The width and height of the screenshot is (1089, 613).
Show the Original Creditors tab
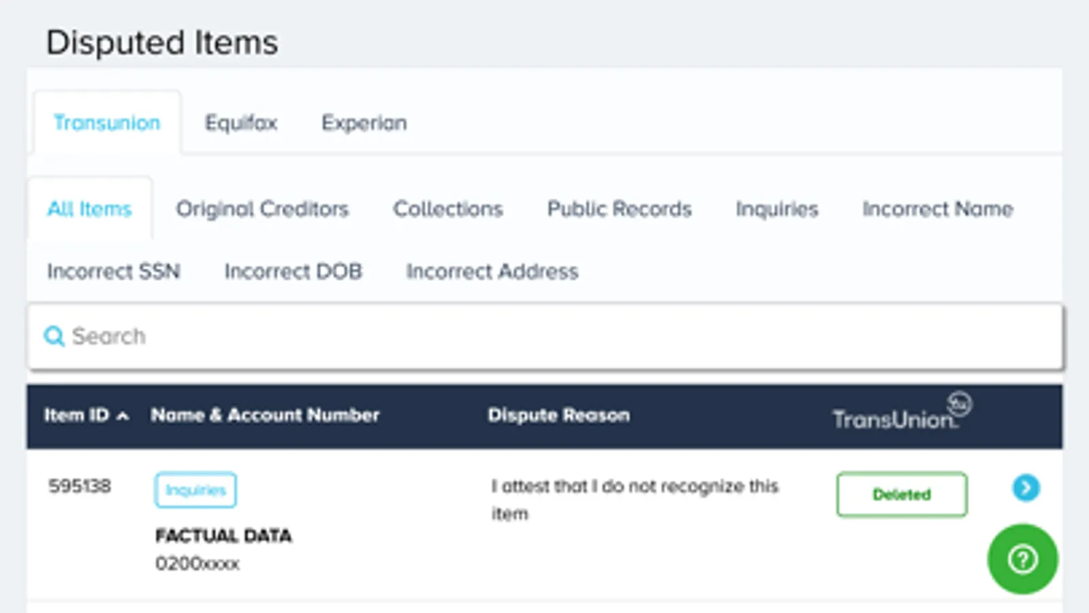(x=262, y=208)
